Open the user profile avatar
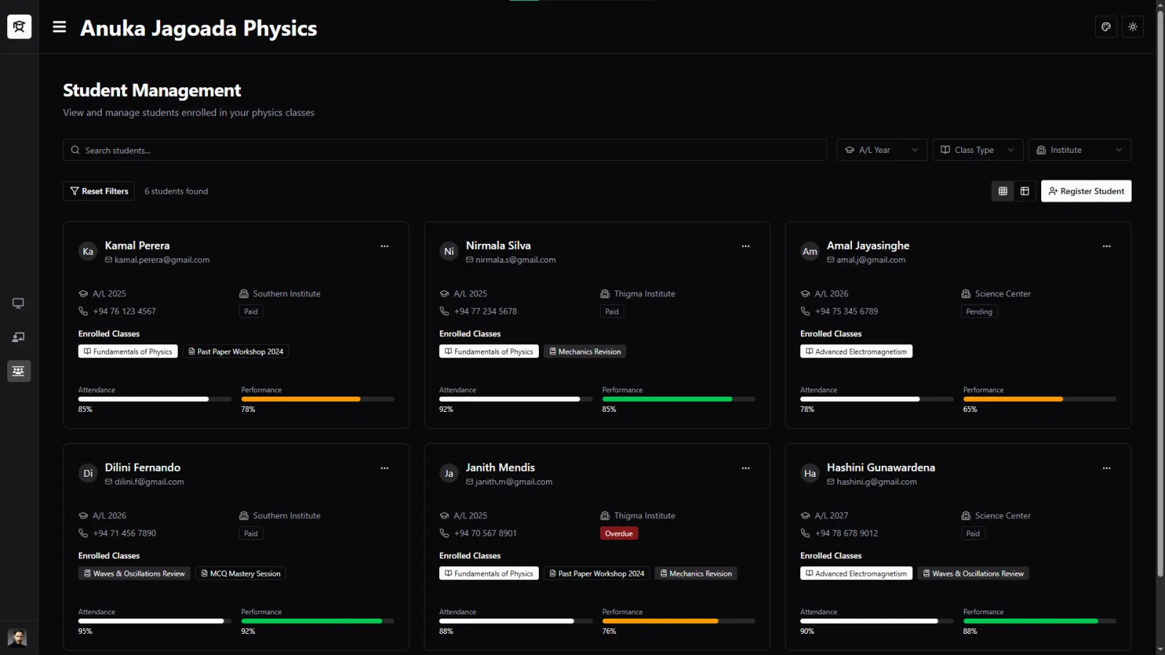The image size is (1165, 655). 17,638
